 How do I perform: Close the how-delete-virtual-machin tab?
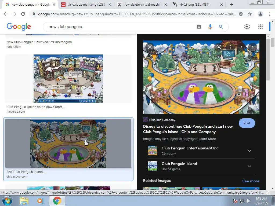coord(165,5)
